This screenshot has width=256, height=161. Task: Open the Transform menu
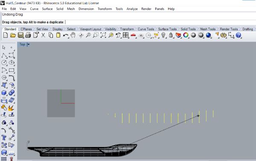[105, 9]
